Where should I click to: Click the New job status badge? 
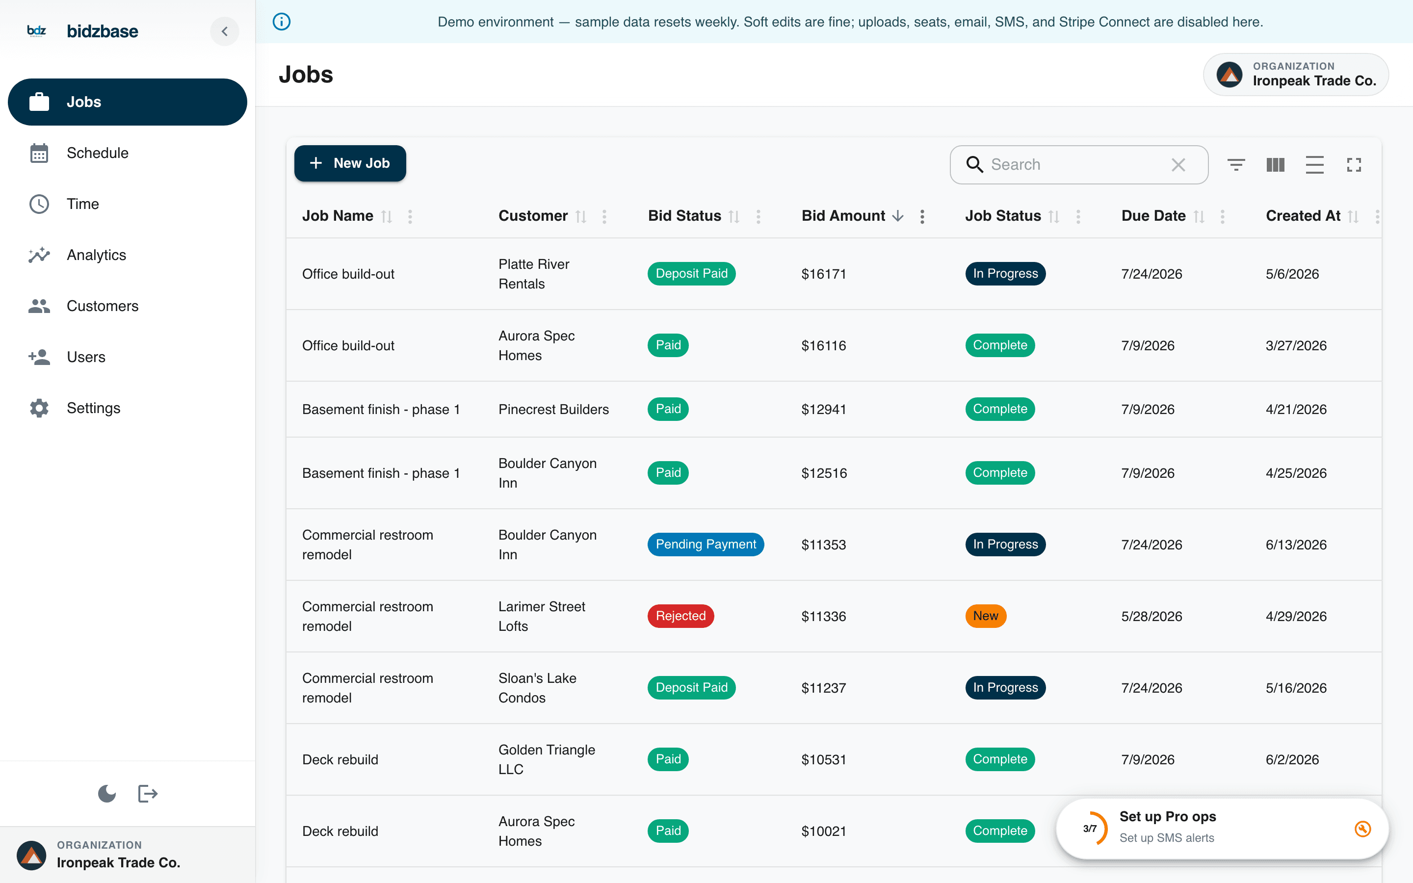point(986,616)
